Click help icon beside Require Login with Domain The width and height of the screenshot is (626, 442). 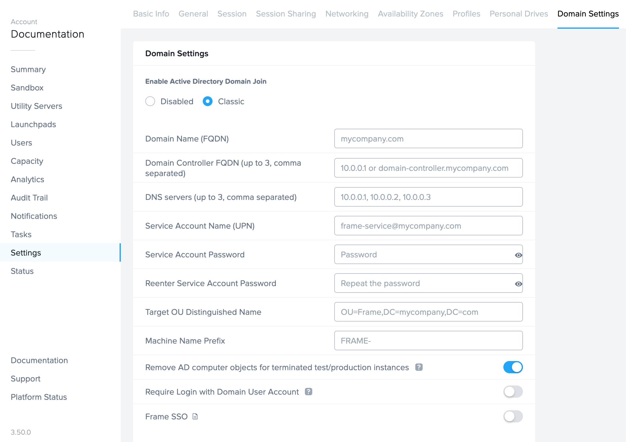click(309, 392)
